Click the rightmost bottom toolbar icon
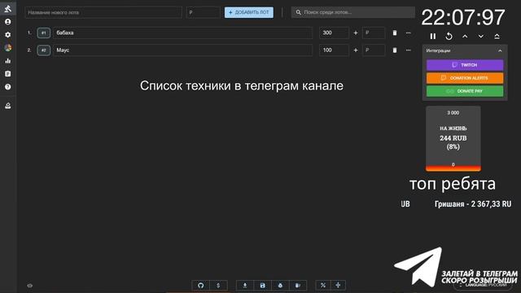The image size is (521, 293). coord(338,286)
